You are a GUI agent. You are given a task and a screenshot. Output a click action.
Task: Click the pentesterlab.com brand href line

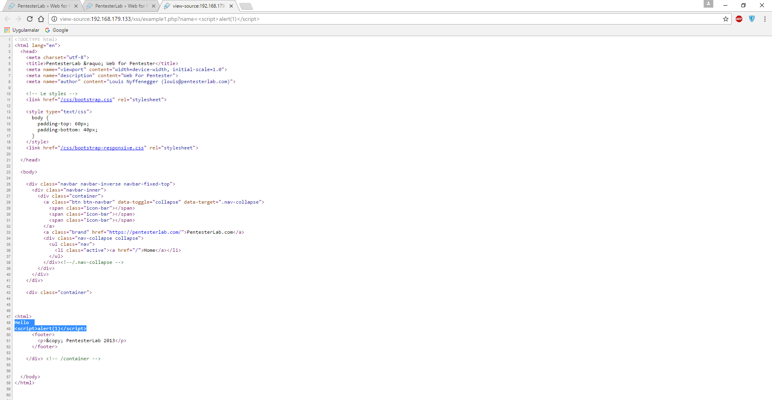144,232
